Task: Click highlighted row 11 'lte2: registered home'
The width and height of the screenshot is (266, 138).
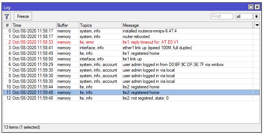Action: coord(131,92)
